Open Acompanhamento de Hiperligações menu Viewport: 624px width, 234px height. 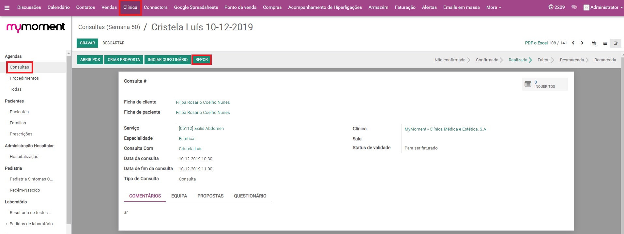[325, 7]
